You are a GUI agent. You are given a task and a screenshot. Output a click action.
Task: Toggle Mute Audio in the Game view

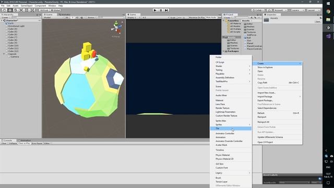point(211,17)
